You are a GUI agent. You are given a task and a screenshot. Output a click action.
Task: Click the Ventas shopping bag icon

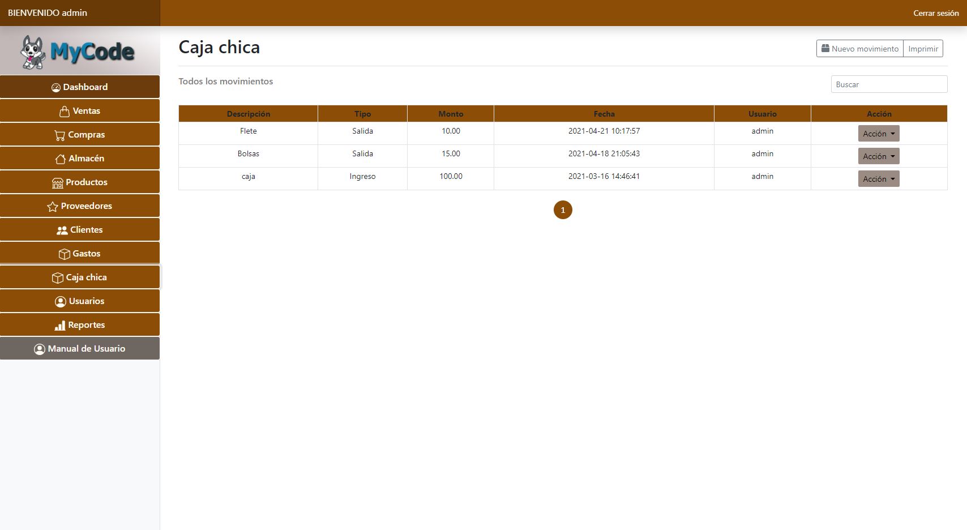[65, 111]
